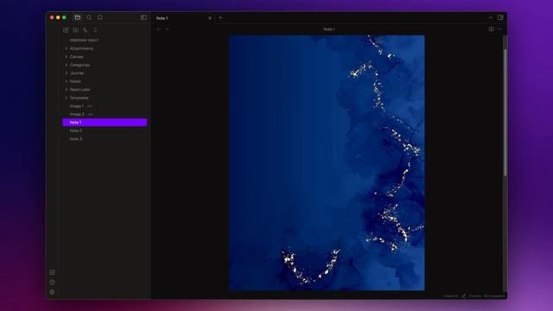Open the settings gear icon
Image resolution: width=553 pixels, height=311 pixels.
52,292
